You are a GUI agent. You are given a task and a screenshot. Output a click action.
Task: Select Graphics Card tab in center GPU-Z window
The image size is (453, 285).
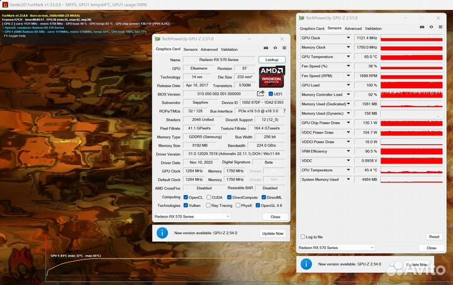coord(168,49)
